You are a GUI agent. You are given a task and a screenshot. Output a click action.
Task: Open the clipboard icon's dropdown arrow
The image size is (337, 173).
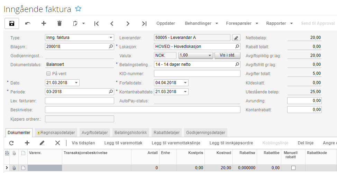83,23
